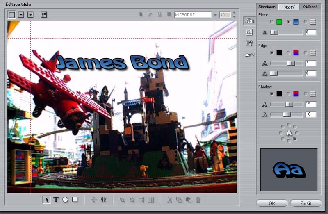Increase font size with up stepper arrow
This screenshot has height=214, width=328.
pyautogui.click(x=234, y=13)
